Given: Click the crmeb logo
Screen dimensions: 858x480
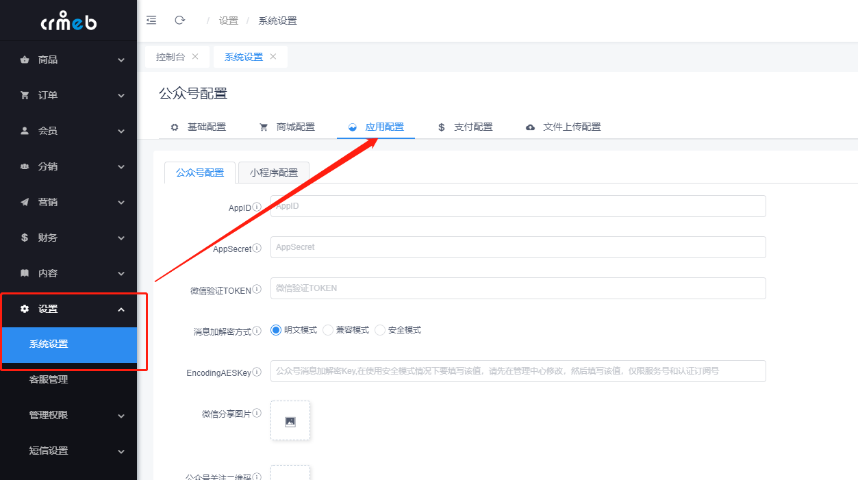Looking at the screenshot, I should [x=68, y=21].
